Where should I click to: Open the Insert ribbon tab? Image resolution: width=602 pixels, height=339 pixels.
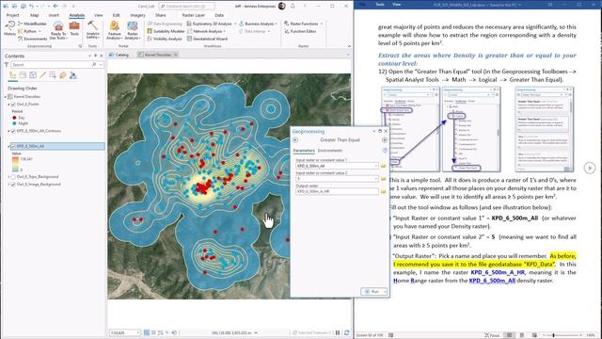54,15
